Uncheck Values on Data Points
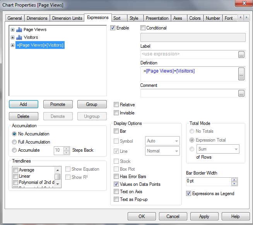This screenshot has height=225, width=253. [x=116, y=184]
